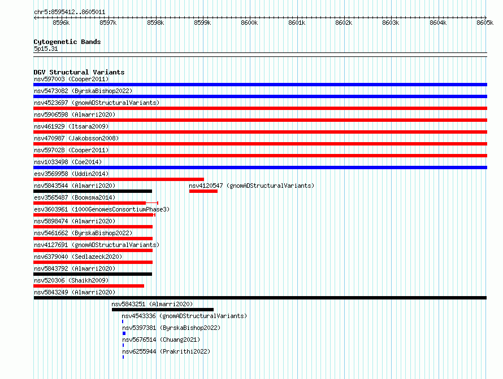The width and height of the screenshot is (503, 379).
Task: Open nsv4523697 (gnomADStructuralVariants) label
Action: point(97,103)
